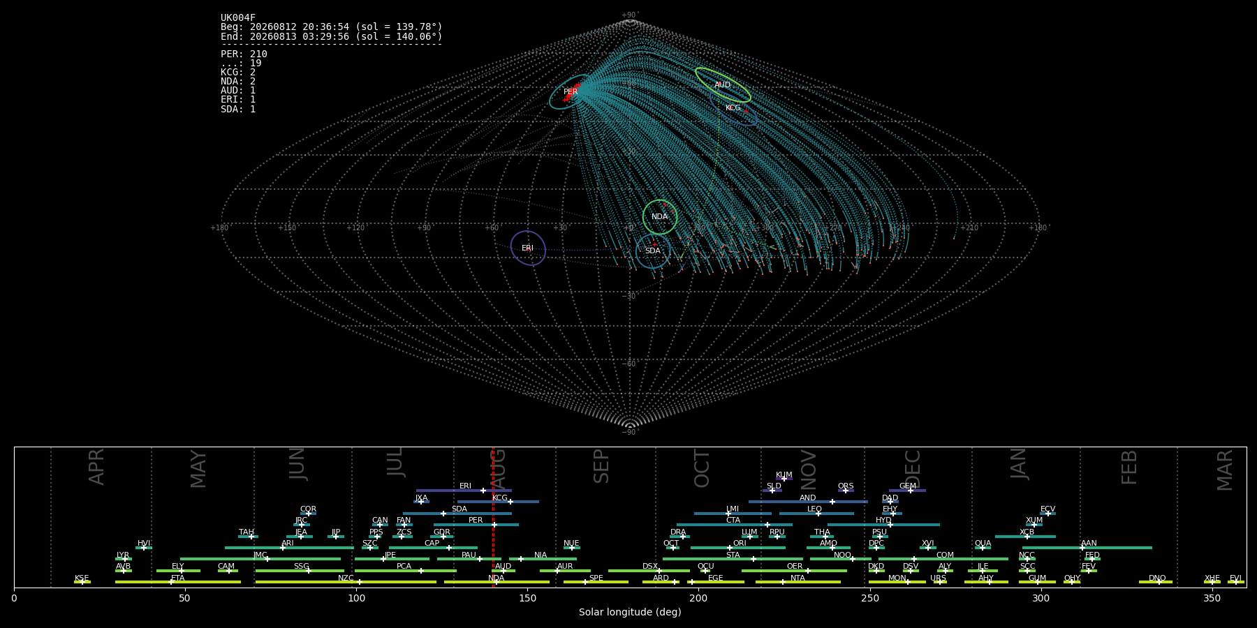
Task: Select the STA shower activity bar
Action: coord(733,559)
